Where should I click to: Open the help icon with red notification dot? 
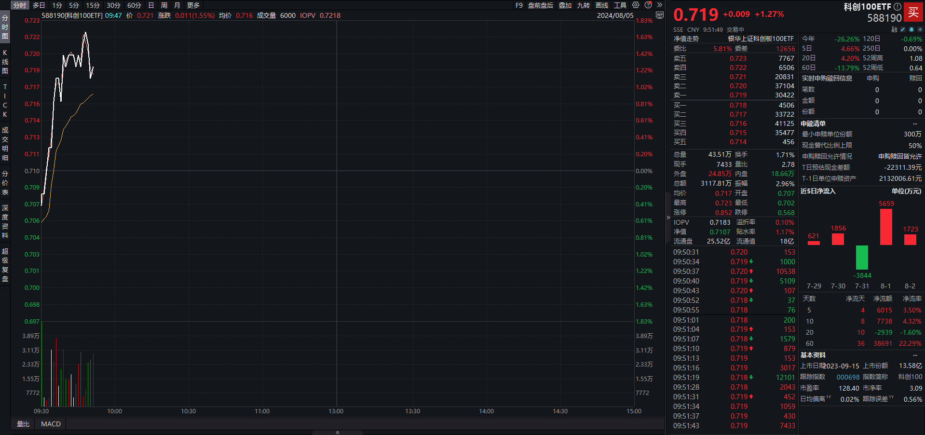tap(648, 5)
